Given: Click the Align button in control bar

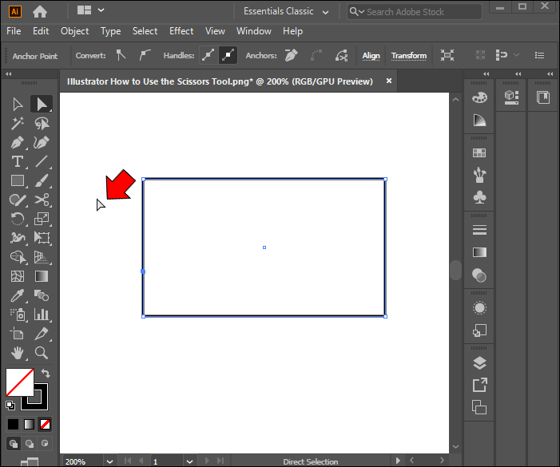Looking at the screenshot, I should pyautogui.click(x=371, y=56).
